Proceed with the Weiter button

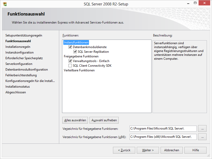click(x=148, y=150)
